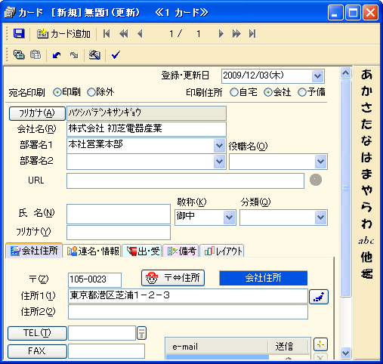383x364 pixels.
Task: Open the 役職名 dropdown
Action: pos(320,162)
